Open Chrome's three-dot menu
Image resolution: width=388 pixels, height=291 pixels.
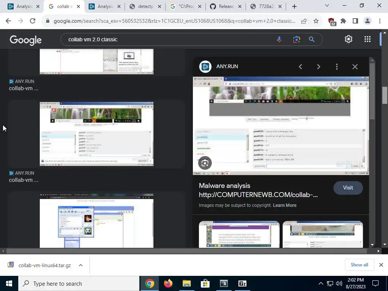pos(380,21)
